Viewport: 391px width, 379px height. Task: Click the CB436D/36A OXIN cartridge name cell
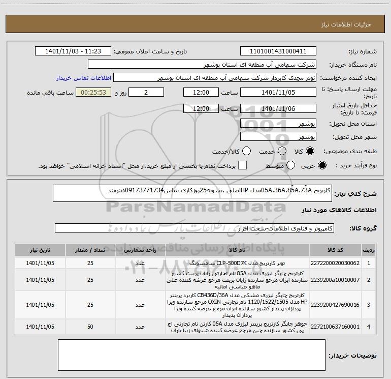pyautogui.click(x=237, y=305)
